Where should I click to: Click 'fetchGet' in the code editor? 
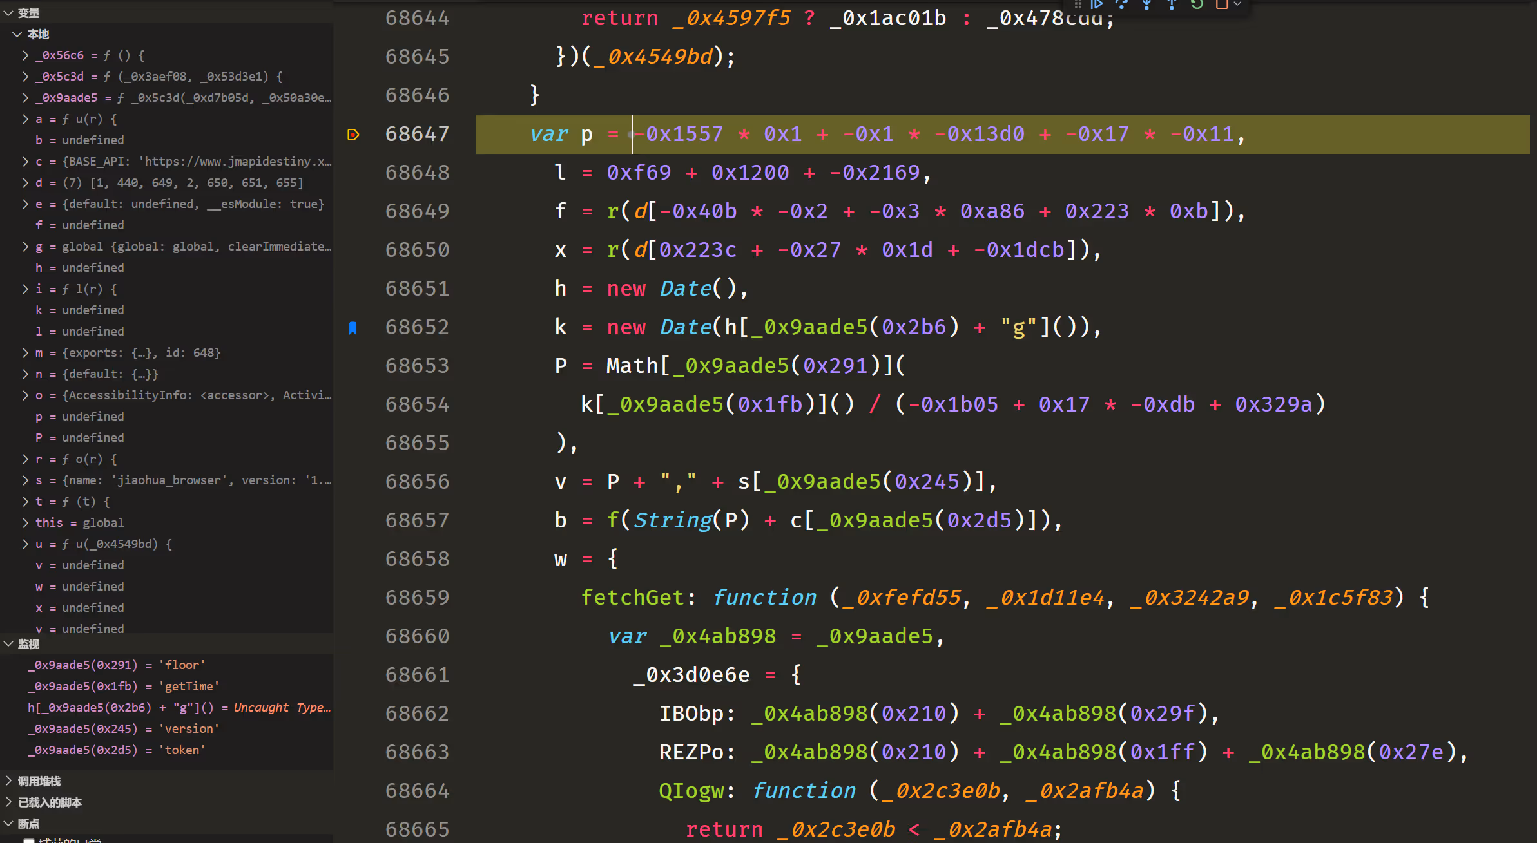click(x=632, y=598)
